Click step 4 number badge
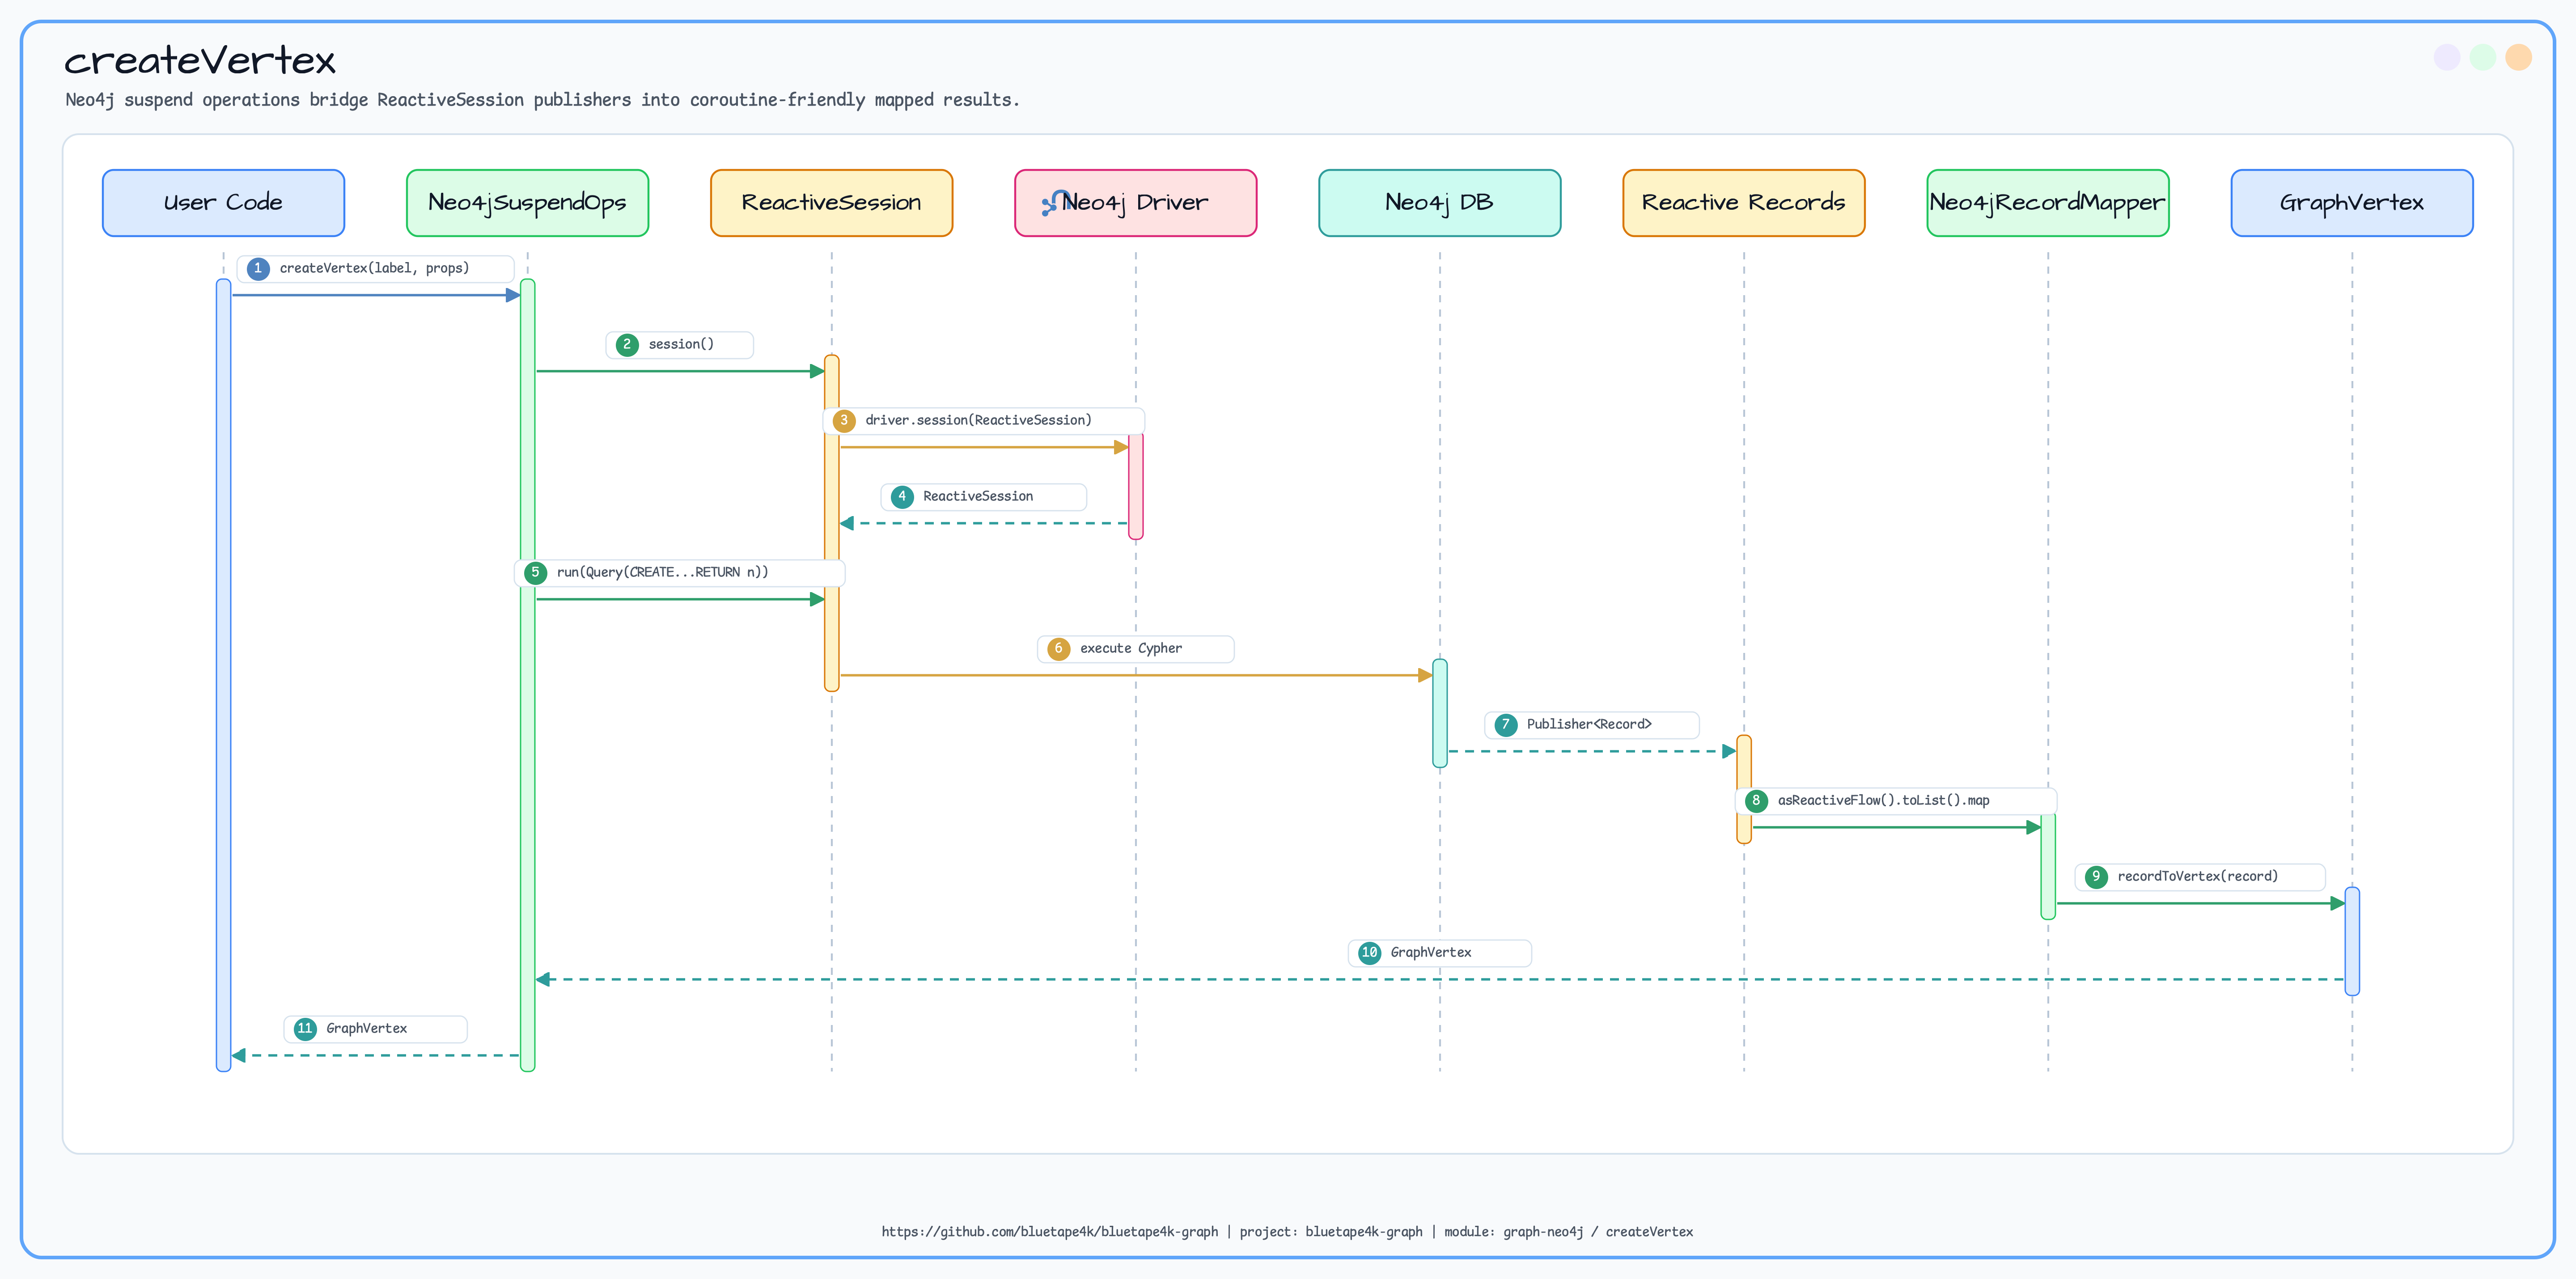 click(902, 497)
